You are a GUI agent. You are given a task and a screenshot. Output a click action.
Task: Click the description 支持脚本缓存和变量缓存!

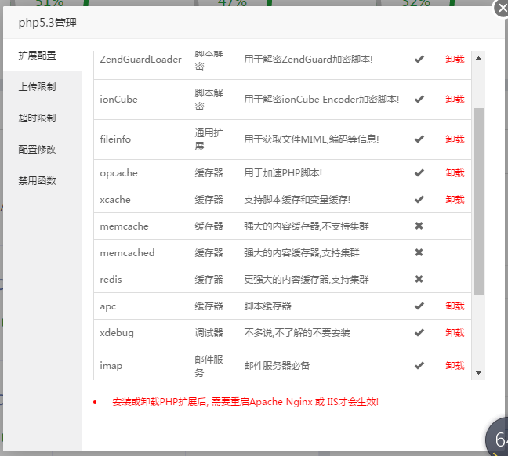coord(297,200)
